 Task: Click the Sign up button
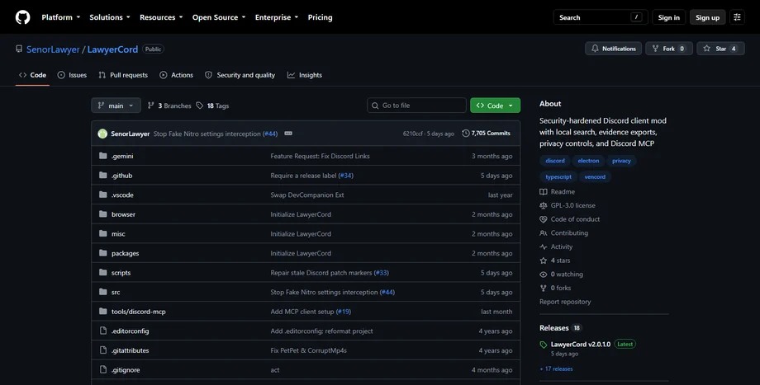click(x=707, y=17)
